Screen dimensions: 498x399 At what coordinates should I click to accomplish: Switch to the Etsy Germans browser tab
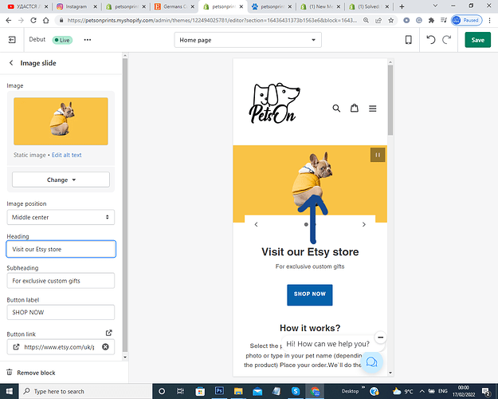pos(174,6)
